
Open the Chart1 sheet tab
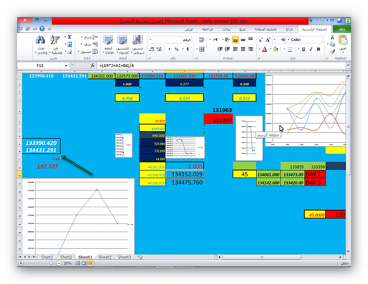[x=47, y=257]
